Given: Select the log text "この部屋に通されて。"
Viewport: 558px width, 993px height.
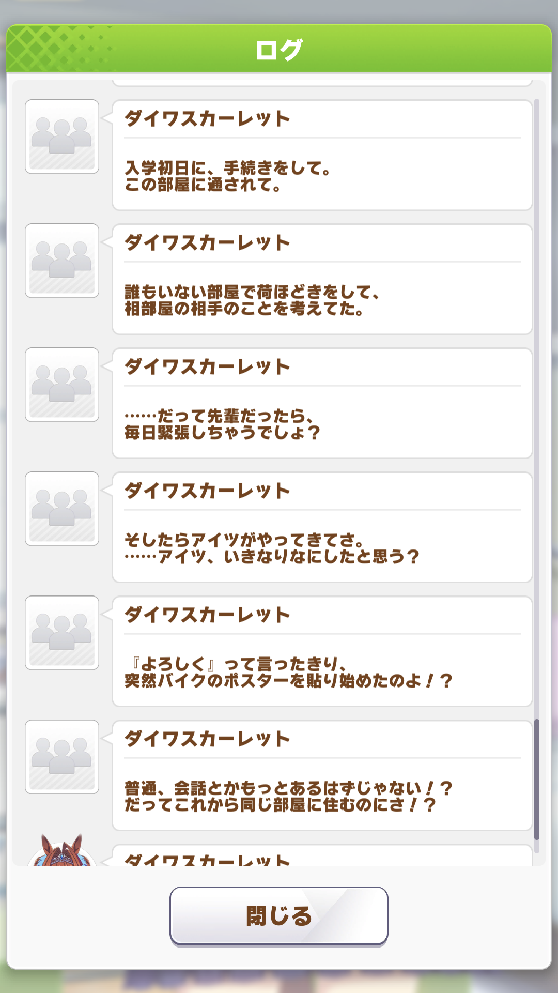Looking at the screenshot, I should click(x=204, y=185).
